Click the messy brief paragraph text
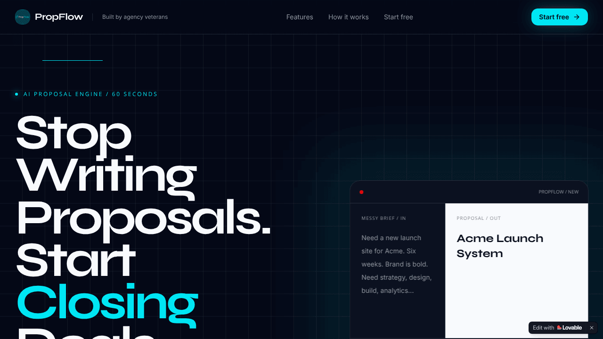This screenshot has height=339, width=603. pos(397,264)
